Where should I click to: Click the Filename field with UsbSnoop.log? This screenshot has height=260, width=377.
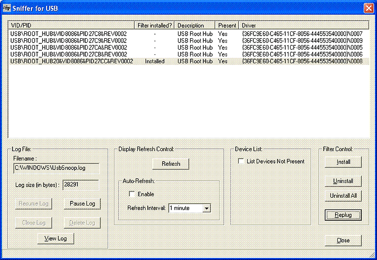pyautogui.click(x=56, y=168)
